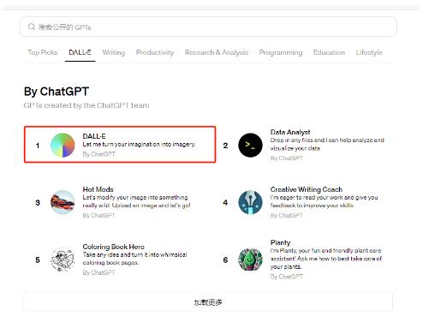Select the DALL-E category tab
The image size is (423, 322).
click(x=80, y=52)
